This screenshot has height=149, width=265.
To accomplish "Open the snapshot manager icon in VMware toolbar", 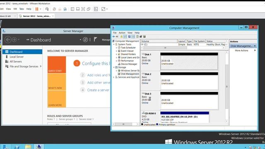I will click(x=65, y=9).
